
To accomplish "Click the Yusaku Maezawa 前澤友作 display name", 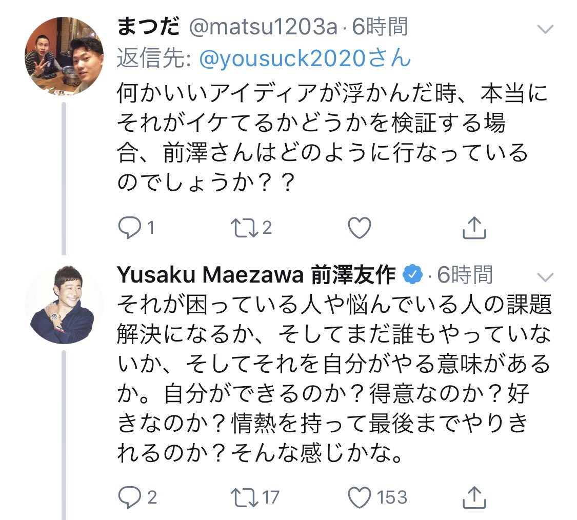I will pos(256,276).
